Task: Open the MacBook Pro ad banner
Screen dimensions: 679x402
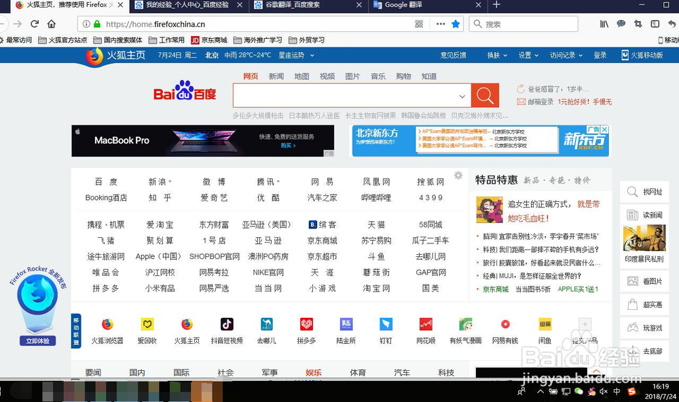Action: point(202,141)
